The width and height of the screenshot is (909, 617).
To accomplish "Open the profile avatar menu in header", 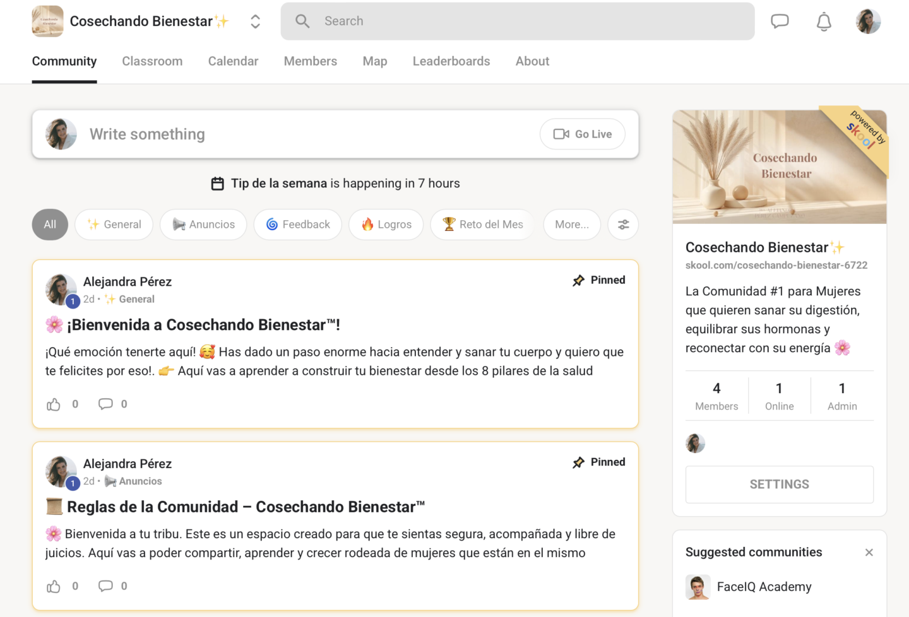I will (x=868, y=21).
